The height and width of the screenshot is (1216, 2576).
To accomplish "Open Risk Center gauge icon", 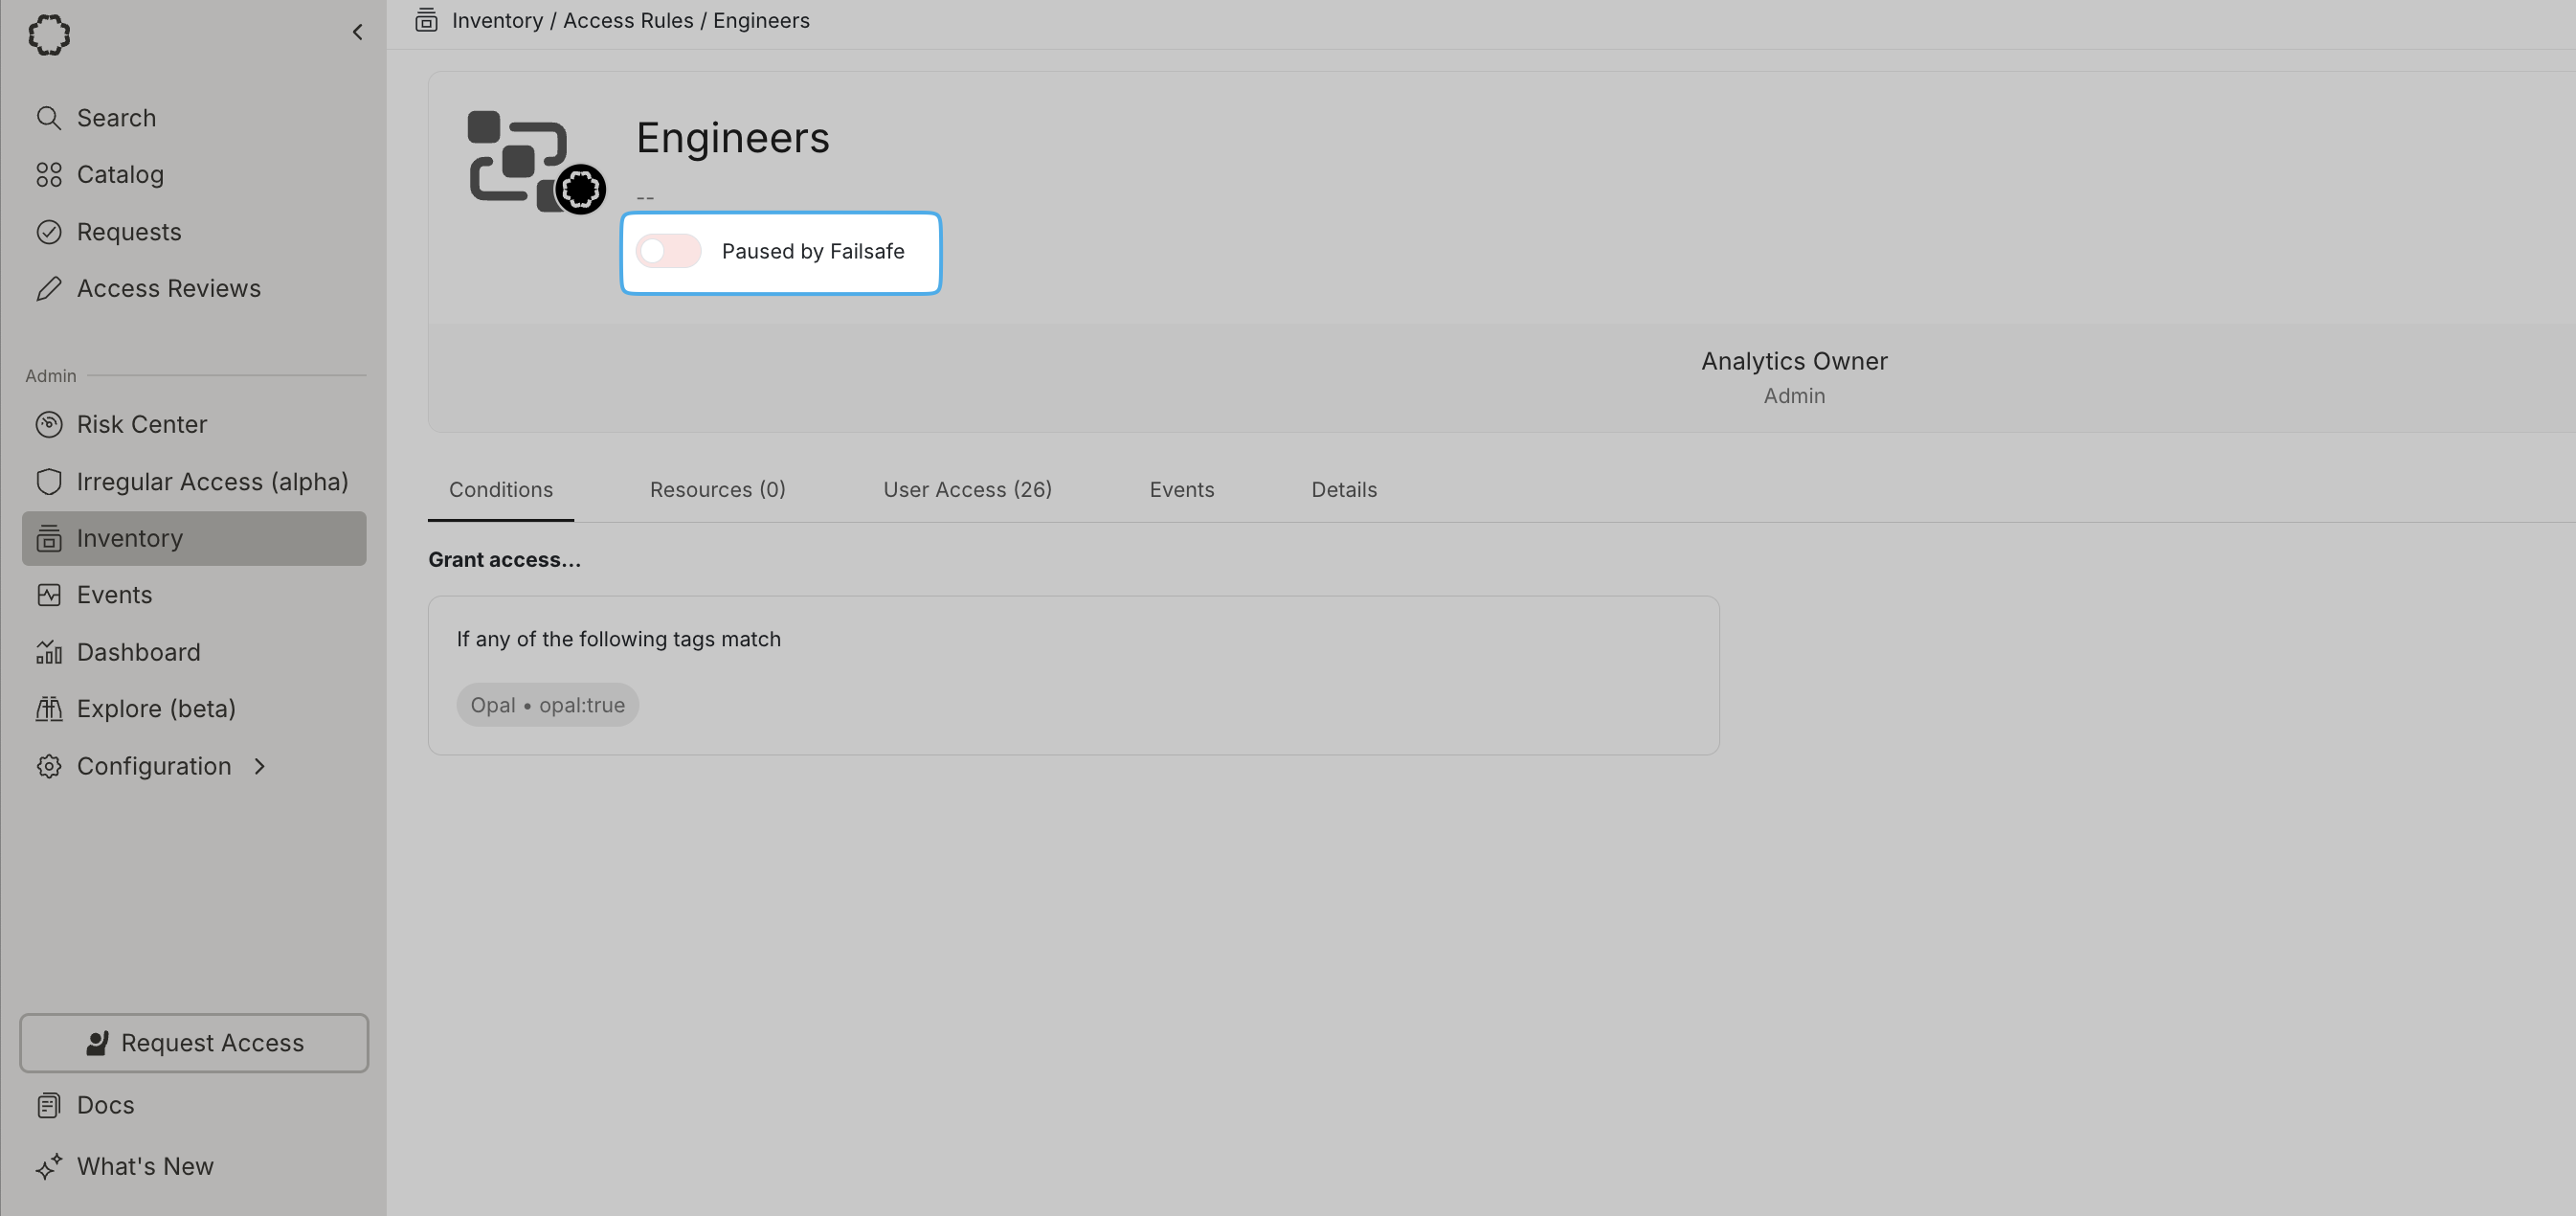I will [x=48, y=425].
